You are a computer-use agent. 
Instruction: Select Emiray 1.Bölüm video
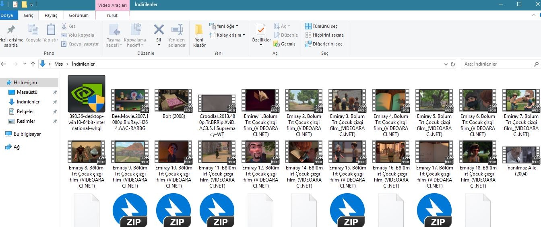click(260, 112)
